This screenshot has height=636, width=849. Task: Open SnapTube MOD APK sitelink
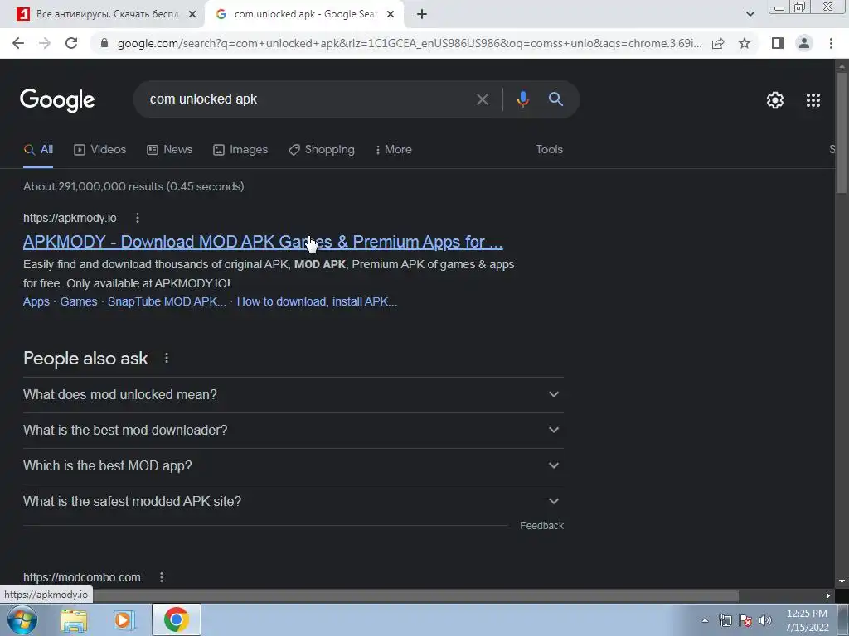pyautogui.click(x=167, y=301)
